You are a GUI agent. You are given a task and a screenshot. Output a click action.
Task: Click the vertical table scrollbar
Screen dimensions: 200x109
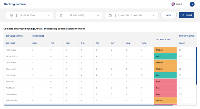(196, 66)
